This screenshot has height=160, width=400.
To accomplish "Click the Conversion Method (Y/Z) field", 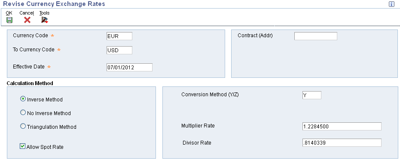I will [312, 95].
